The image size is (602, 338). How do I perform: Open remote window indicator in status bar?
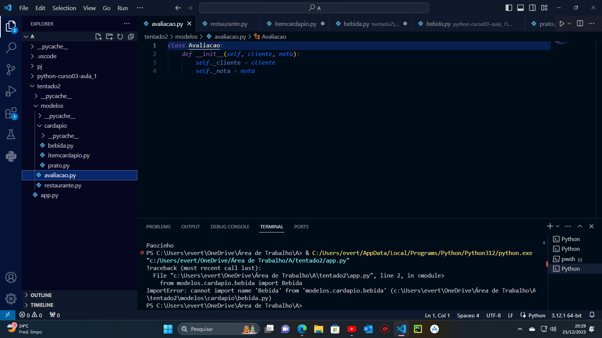(8, 315)
